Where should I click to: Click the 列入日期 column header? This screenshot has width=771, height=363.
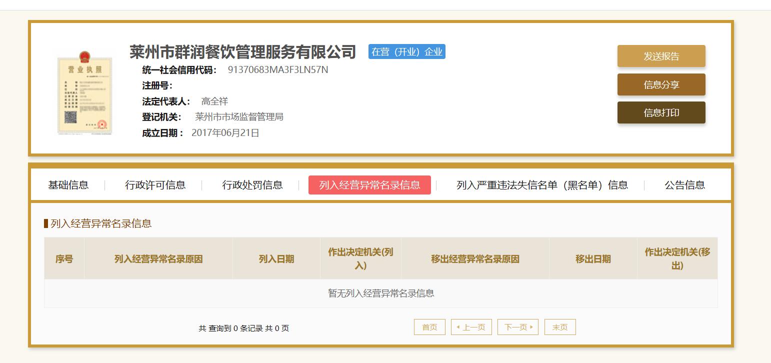[x=276, y=258]
